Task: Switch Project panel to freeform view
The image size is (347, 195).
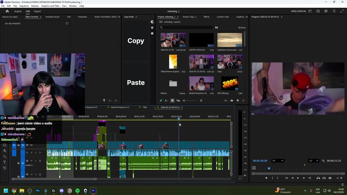Action: tap(178, 100)
